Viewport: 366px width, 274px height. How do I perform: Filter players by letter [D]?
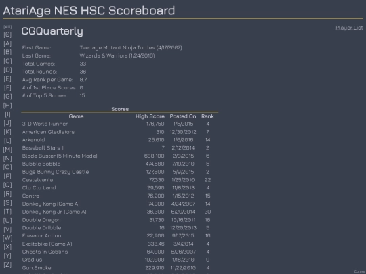tap(7, 70)
